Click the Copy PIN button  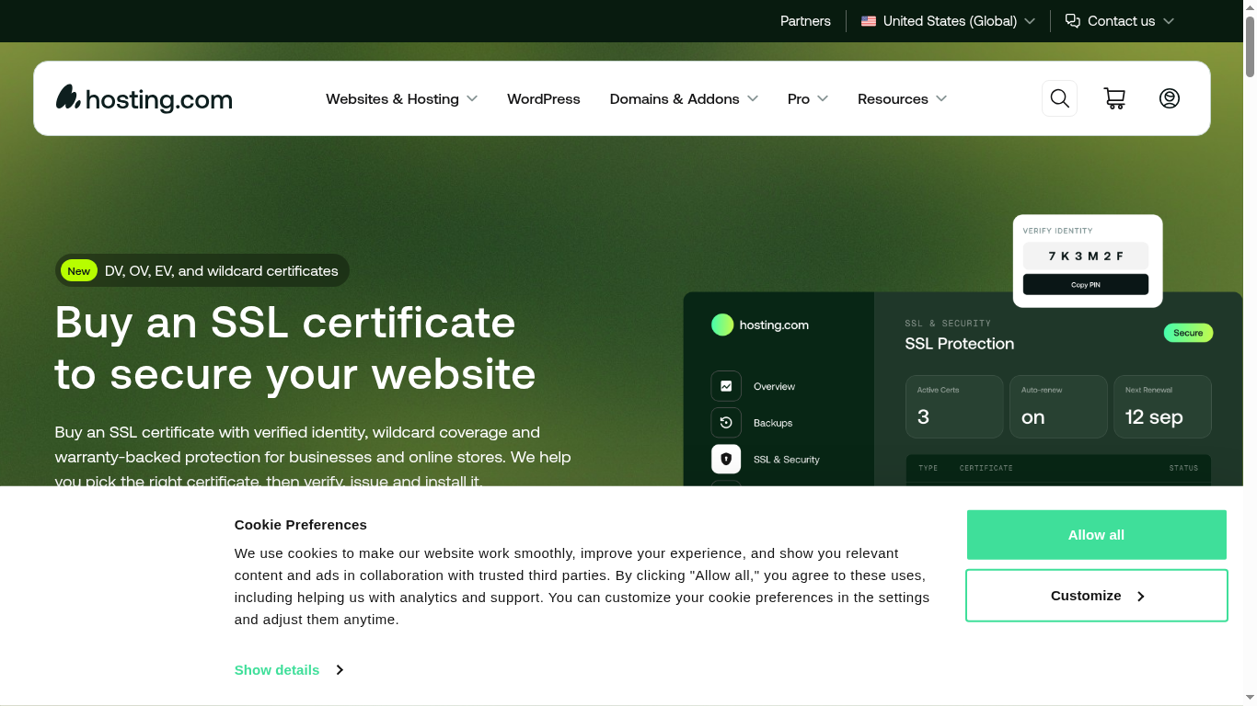[x=1086, y=285]
